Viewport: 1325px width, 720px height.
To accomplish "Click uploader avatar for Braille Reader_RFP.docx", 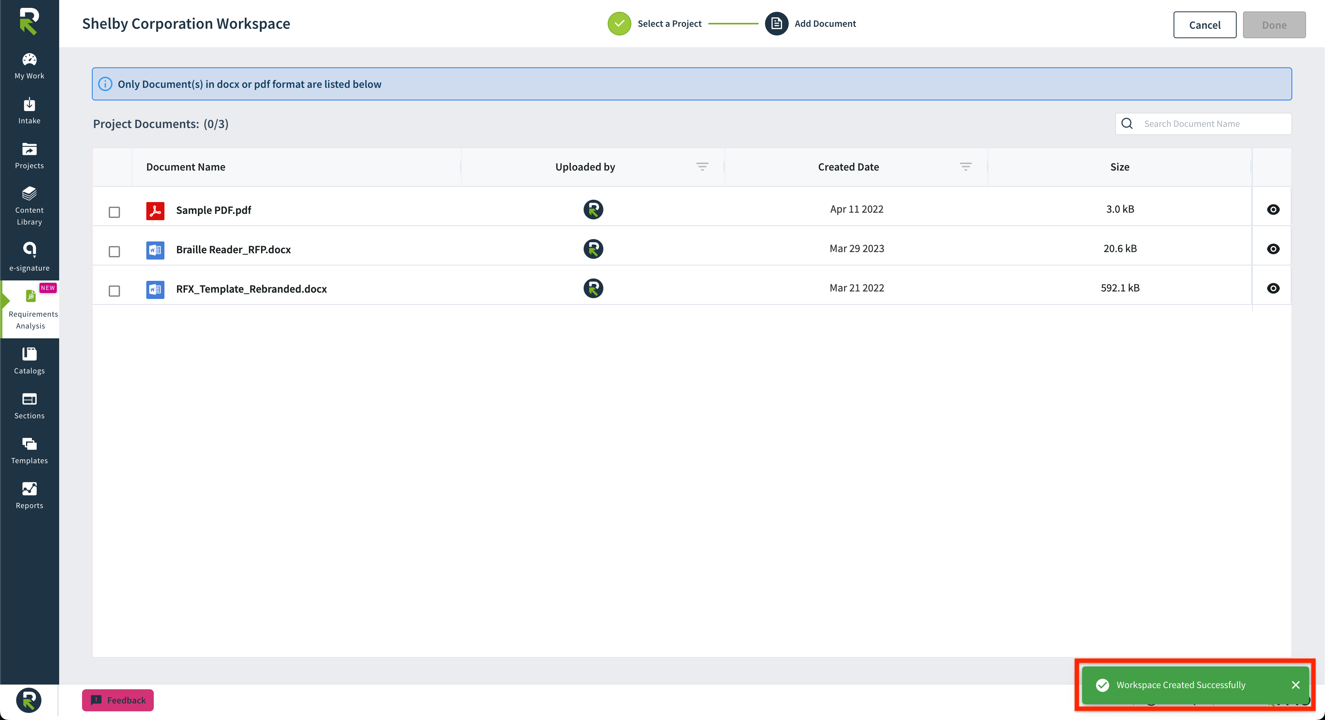I will [x=593, y=249].
